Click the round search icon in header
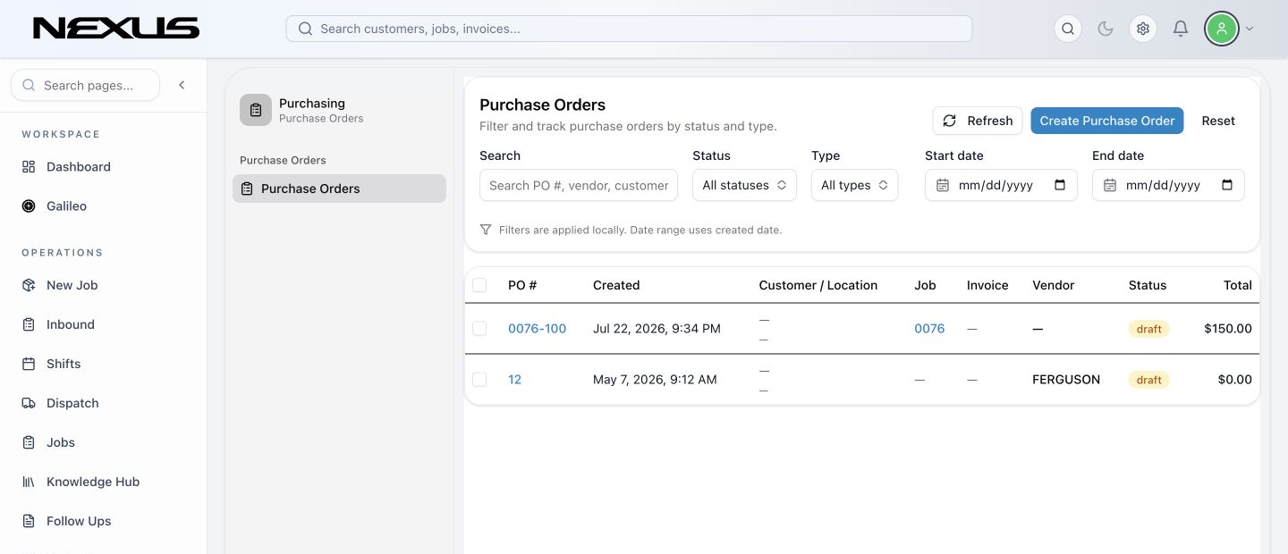Viewport: 1288px width, 554px height. [1068, 29]
